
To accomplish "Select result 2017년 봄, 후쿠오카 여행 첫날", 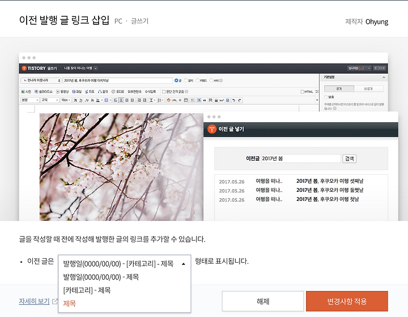I will tap(328, 199).
